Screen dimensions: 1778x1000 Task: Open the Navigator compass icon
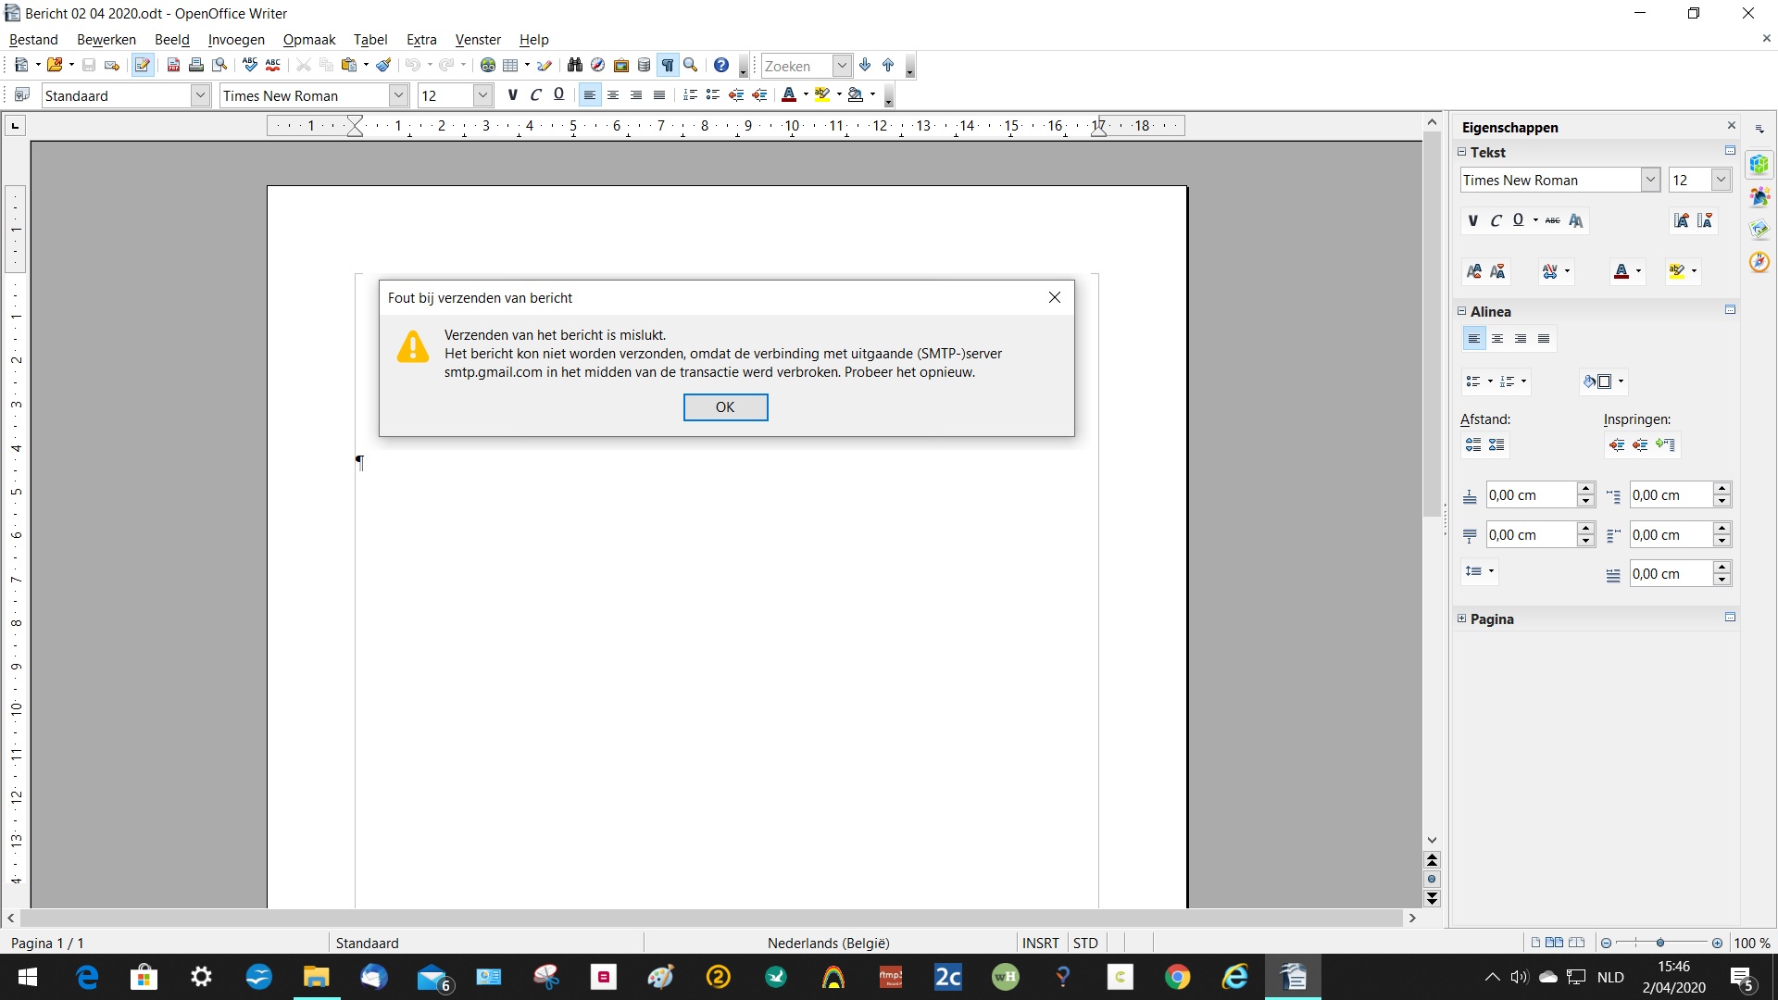click(x=598, y=66)
